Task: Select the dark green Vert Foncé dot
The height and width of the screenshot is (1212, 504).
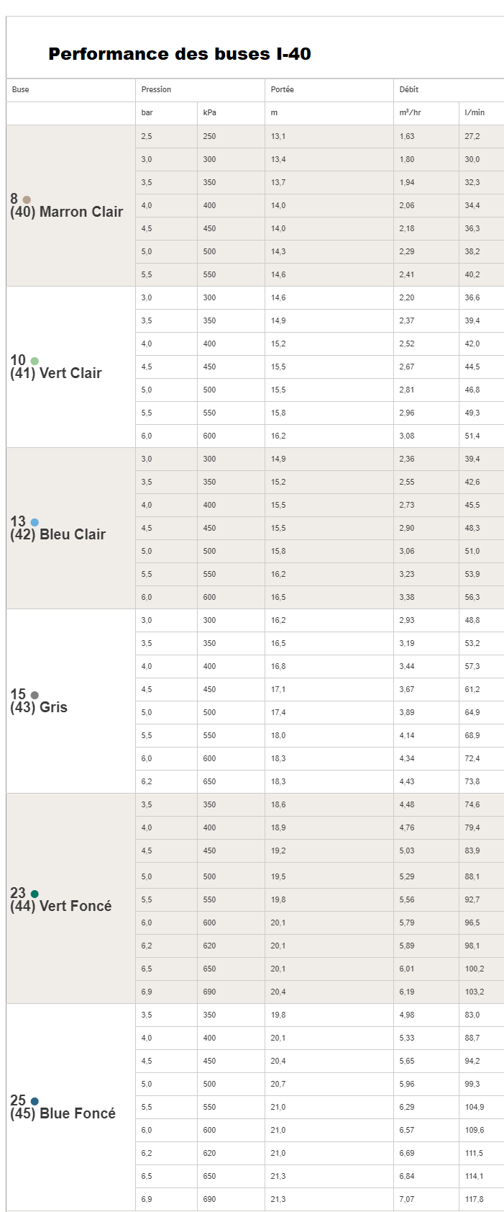Action: click(x=35, y=894)
